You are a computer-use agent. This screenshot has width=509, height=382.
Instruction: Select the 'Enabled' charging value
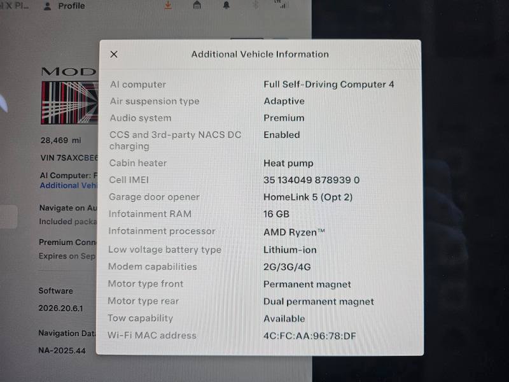[x=281, y=135]
